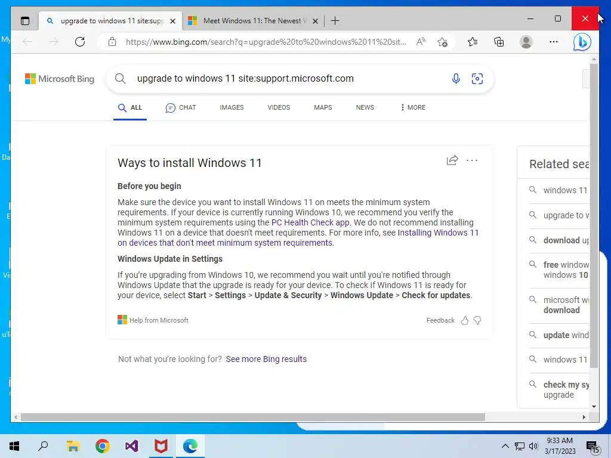Open the volume control in tray
The width and height of the screenshot is (611, 458).
(533, 446)
